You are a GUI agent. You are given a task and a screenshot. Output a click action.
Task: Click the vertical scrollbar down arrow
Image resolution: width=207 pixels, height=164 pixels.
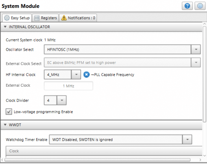205,156
